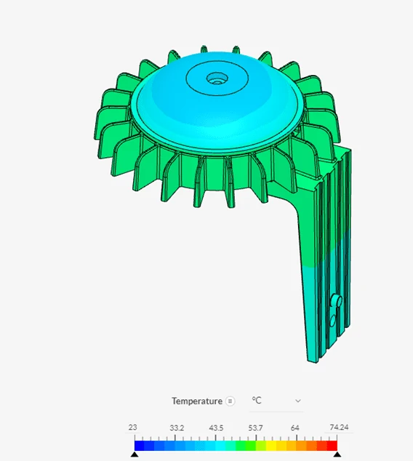
Task: Select the minimum range slider handle
Action: coord(135,454)
